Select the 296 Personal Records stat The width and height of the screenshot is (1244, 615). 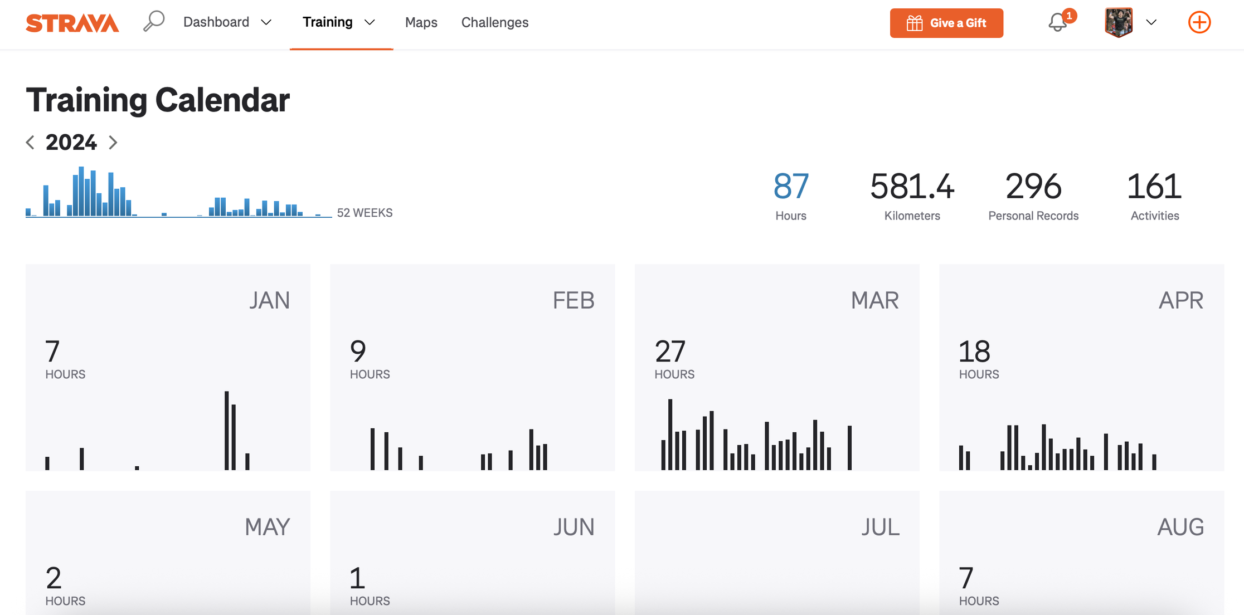(x=1033, y=196)
